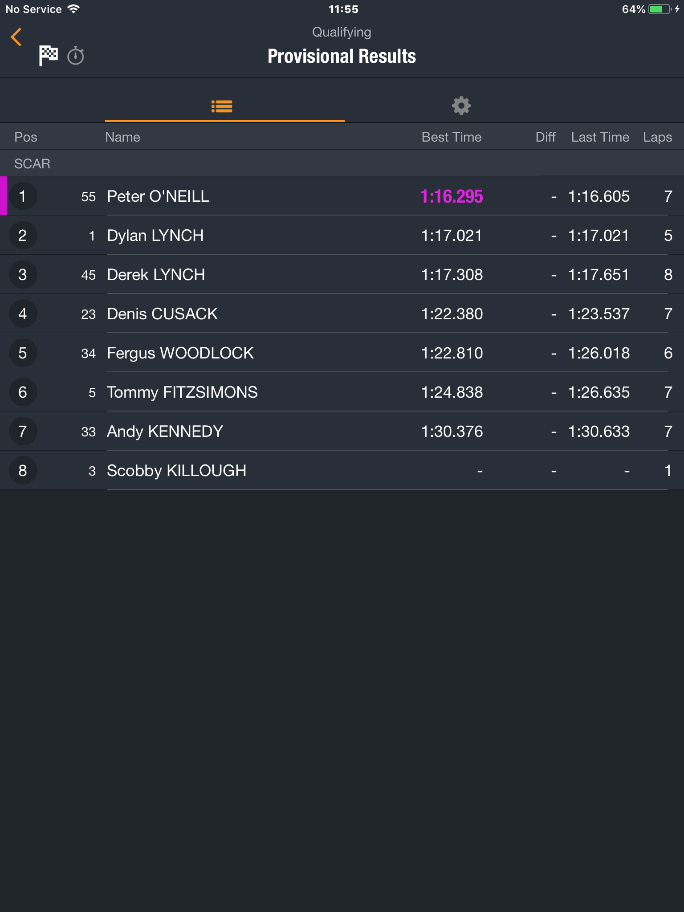Select position 1 circle badge
The width and height of the screenshot is (684, 912).
[23, 196]
